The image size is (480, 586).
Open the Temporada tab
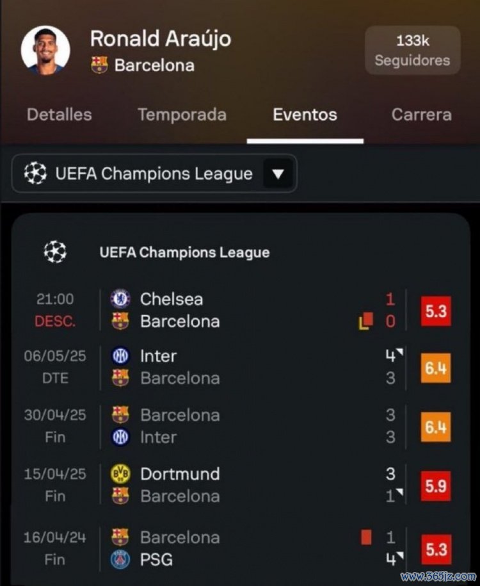tap(182, 115)
